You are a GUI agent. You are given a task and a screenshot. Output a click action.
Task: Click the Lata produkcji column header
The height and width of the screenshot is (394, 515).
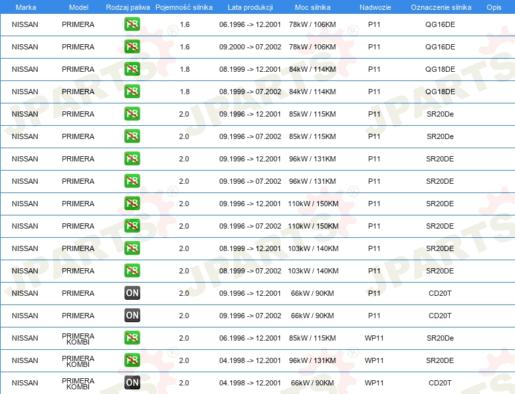[x=250, y=7]
